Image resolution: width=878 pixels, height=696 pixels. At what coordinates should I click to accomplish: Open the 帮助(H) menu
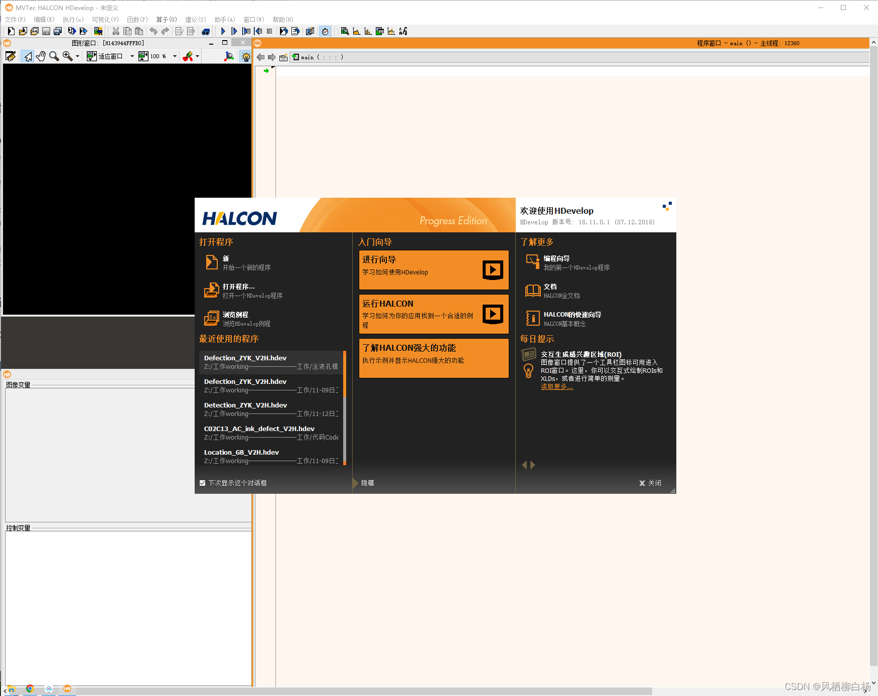pyautogui.click(x=283, y=20)
